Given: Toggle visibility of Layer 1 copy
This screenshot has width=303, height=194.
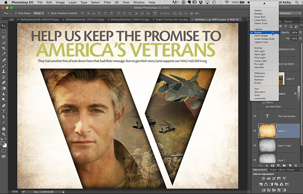Looking at the screenshot, I should (x=255, y=145).
